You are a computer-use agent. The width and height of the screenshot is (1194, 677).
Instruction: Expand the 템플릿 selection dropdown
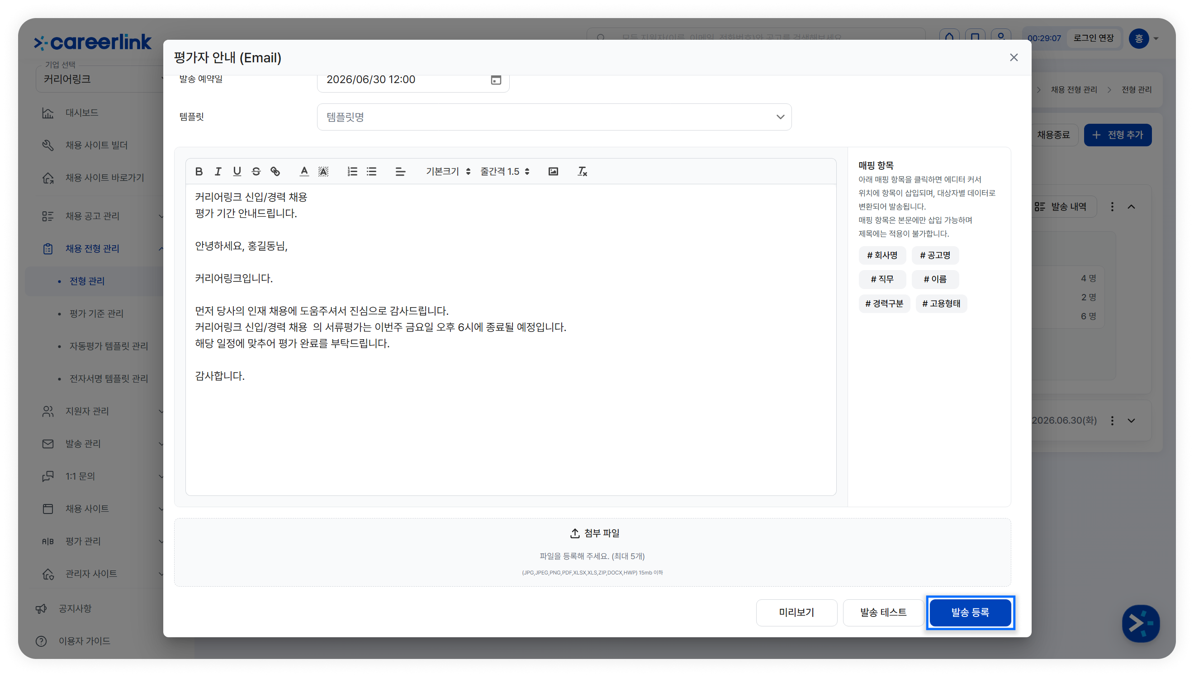(x=554, y=117)
